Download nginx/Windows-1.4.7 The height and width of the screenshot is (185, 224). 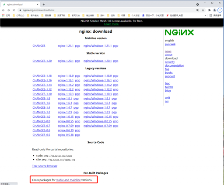pos(97,108)
